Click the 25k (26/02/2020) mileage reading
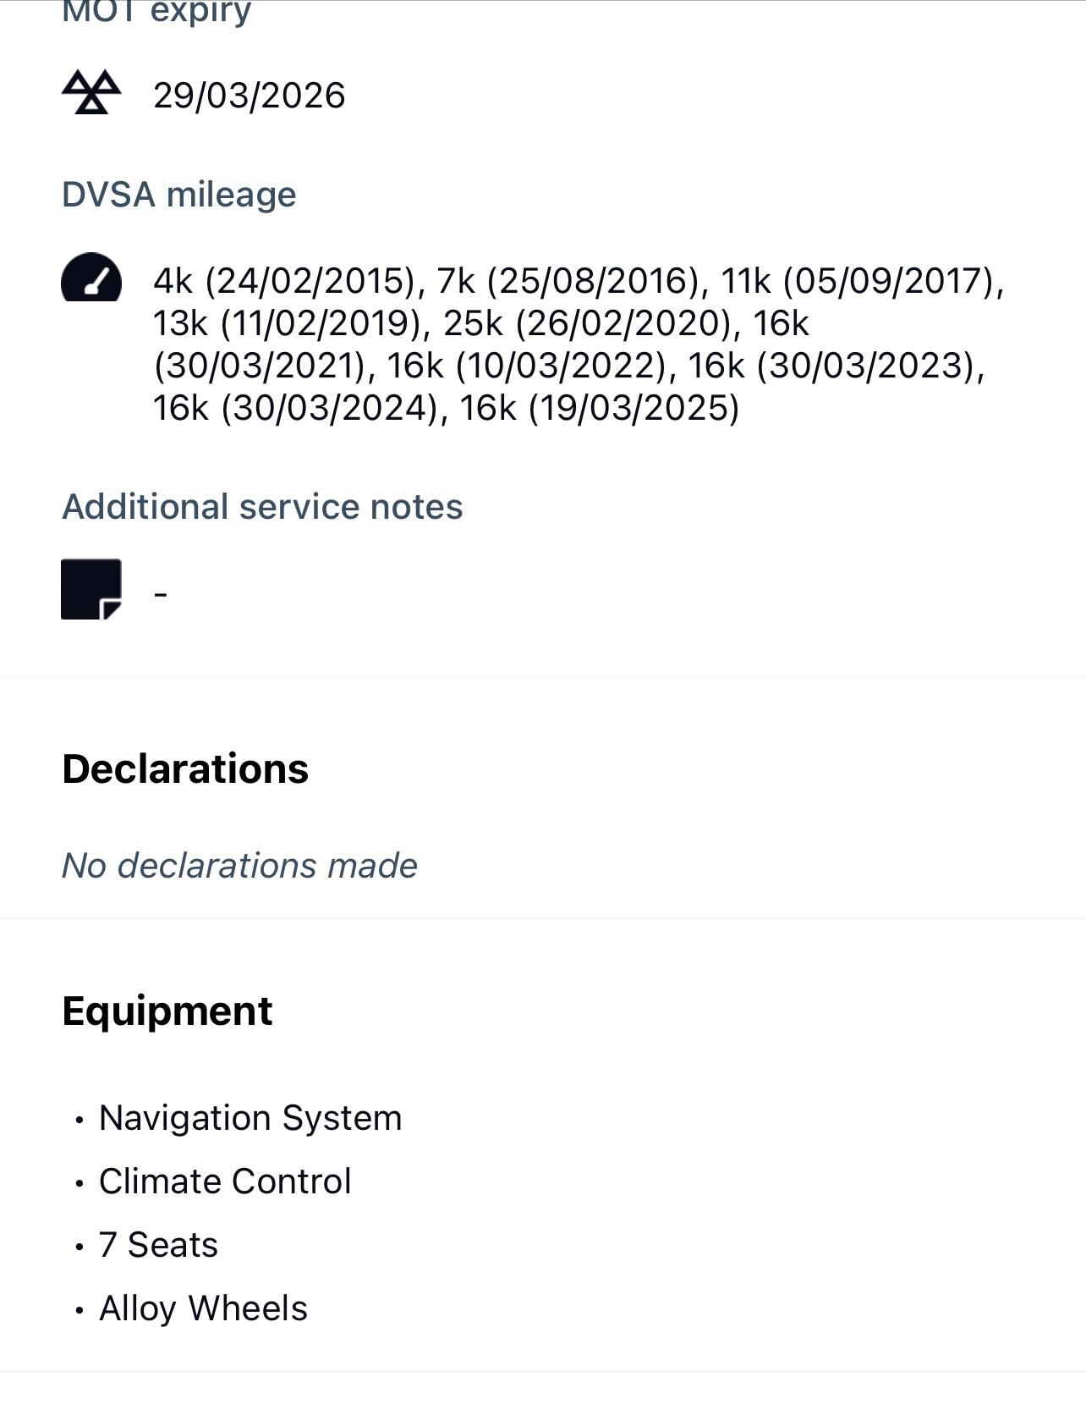Image resolution: width=1086 pixels, height=1410 pixels. pos(587,323)
